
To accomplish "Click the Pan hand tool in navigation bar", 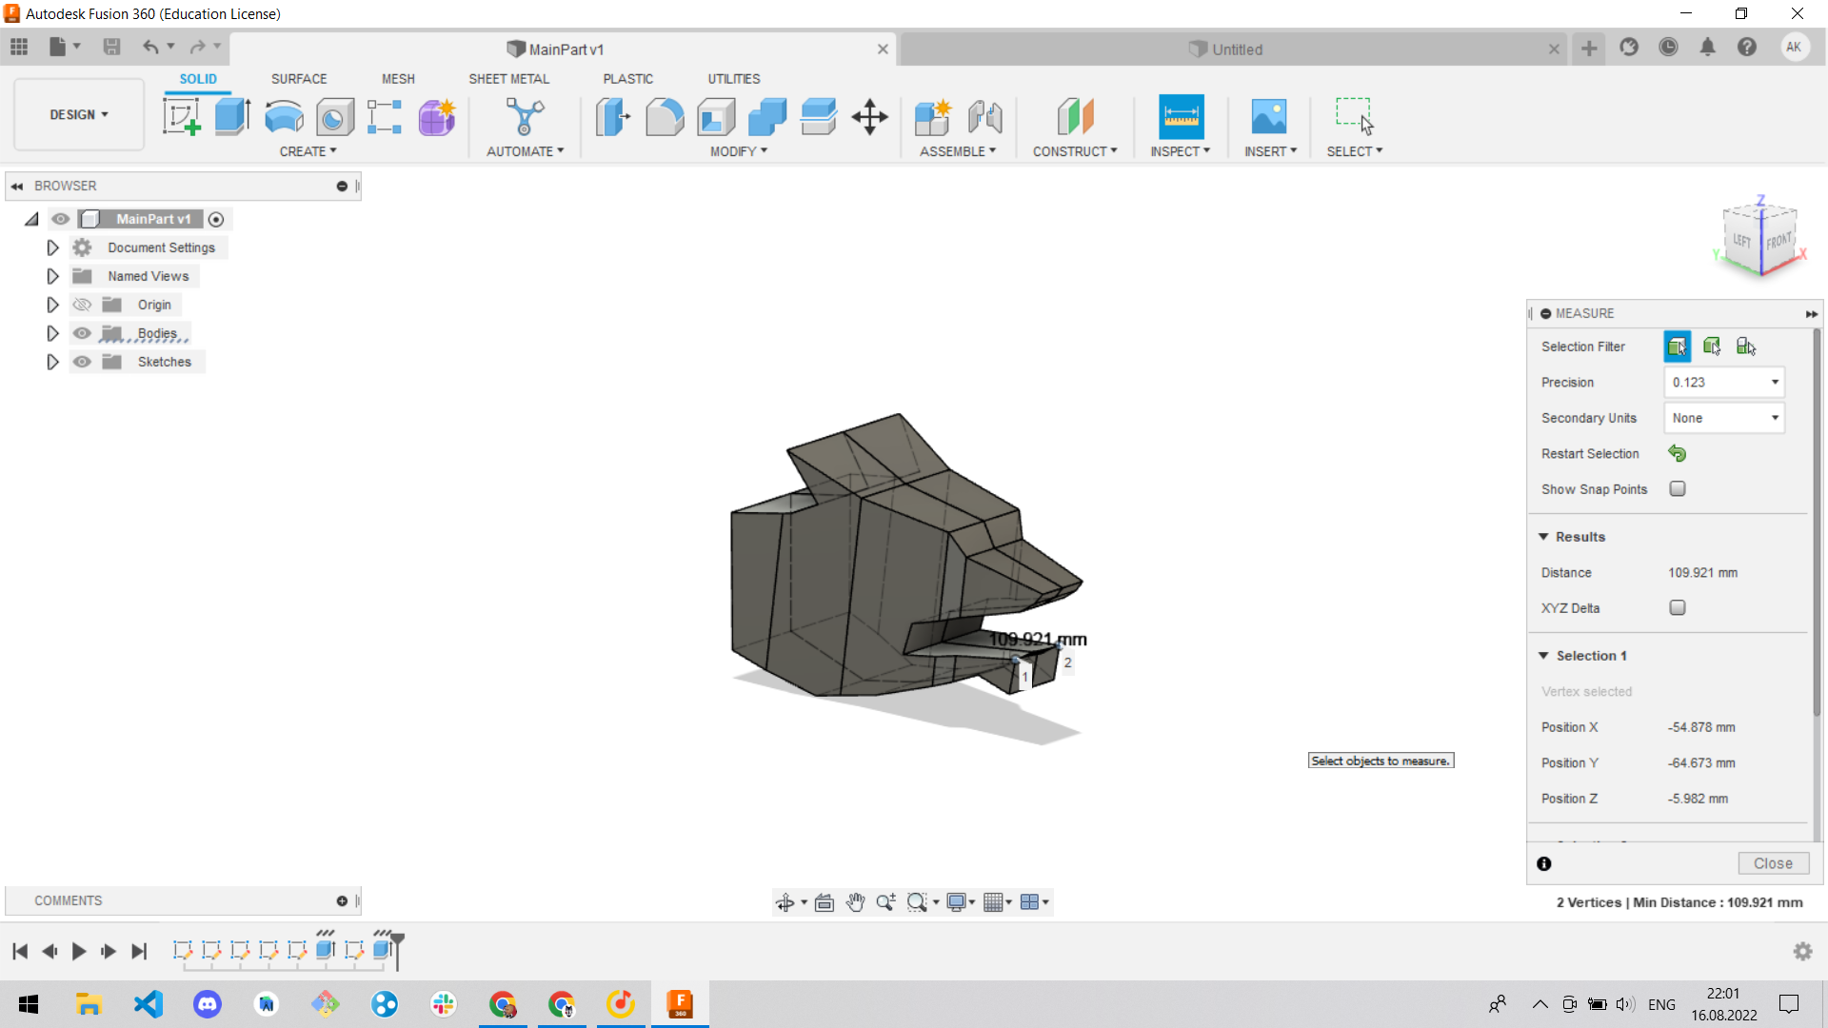I will click(855, 902).
